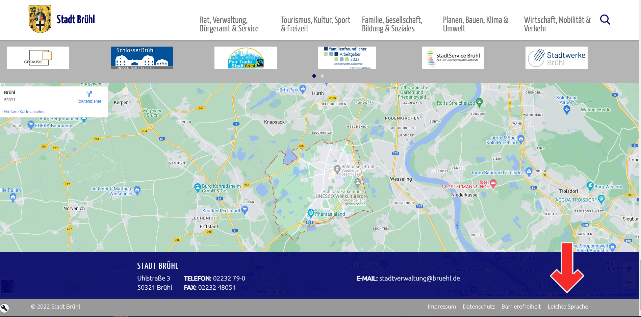Viewport: 641px width, 317px height.
Task: Click the Troisdorf town label on map
Action: 568,191
